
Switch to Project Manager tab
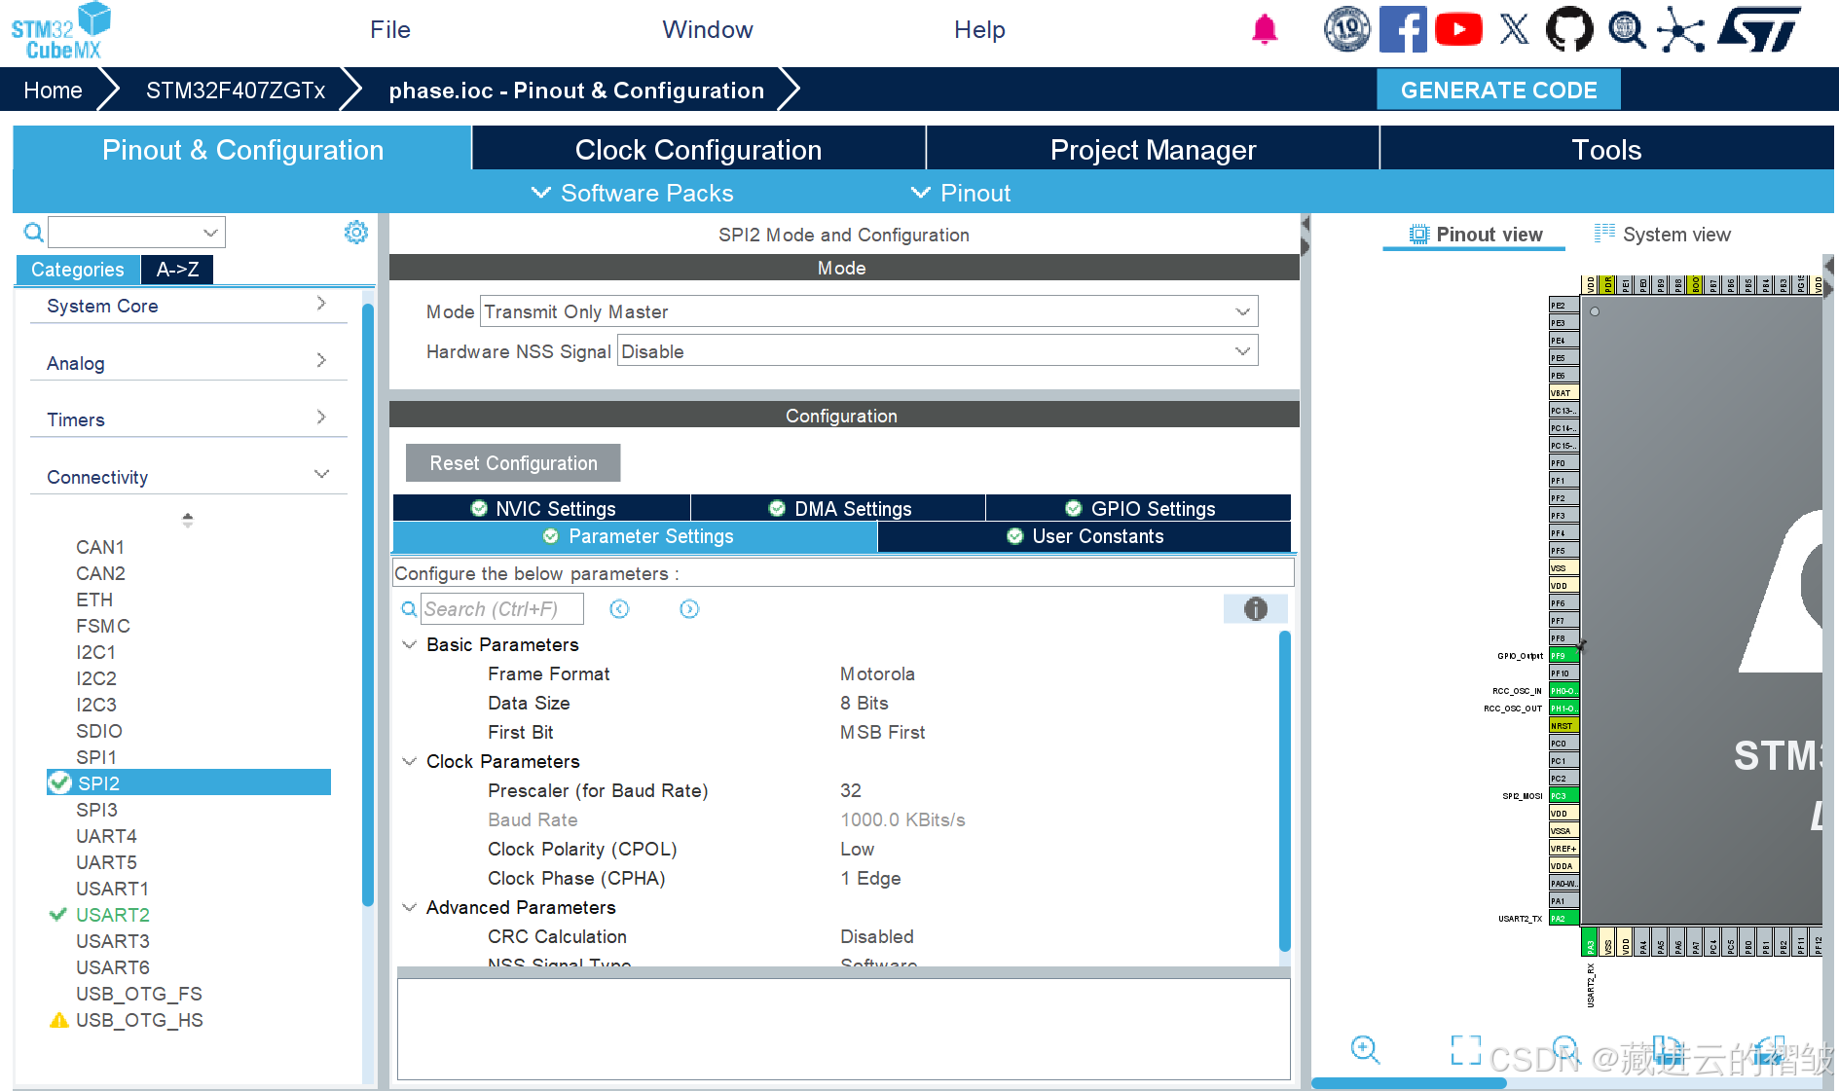point(1153,150)
